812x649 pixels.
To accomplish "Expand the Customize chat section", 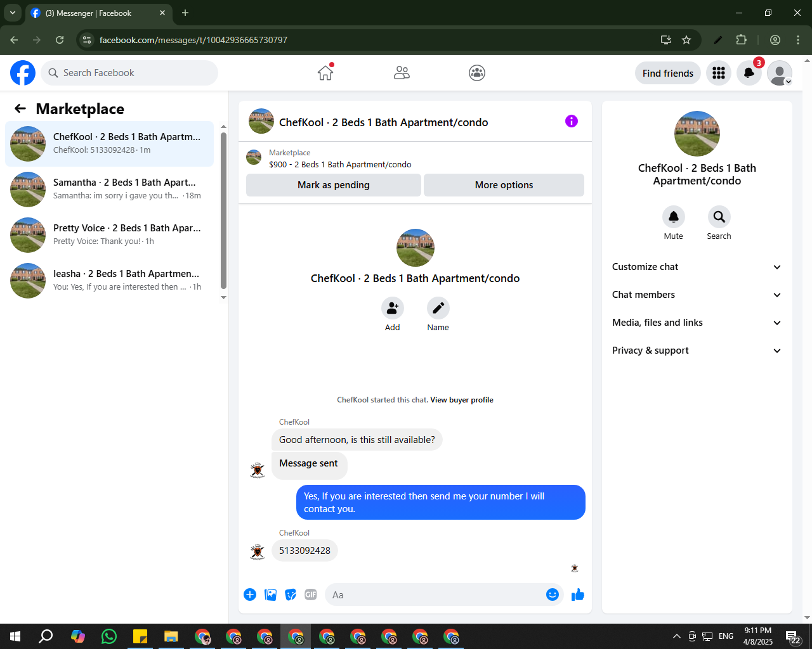I will click(x=697, y=267).
